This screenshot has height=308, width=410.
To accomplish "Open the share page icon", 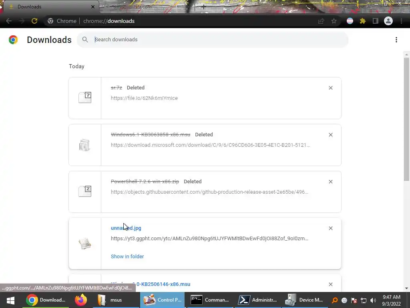I will (x=321, y=21).
